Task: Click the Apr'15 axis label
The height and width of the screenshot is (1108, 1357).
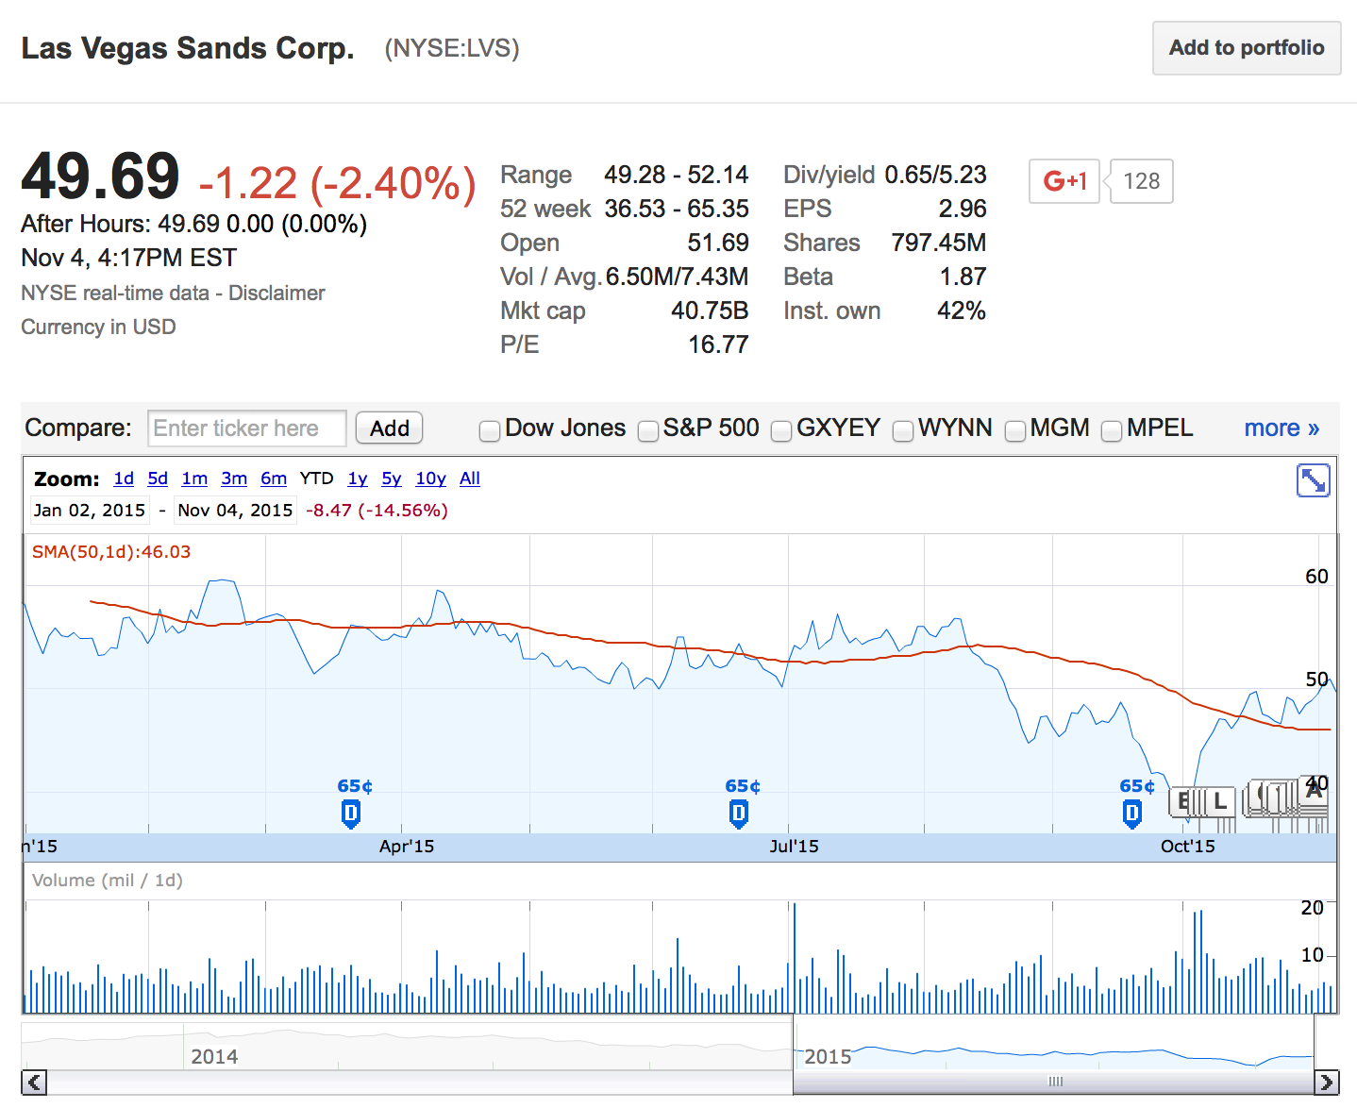Action: pyautogui.click(x=407, y=847)
